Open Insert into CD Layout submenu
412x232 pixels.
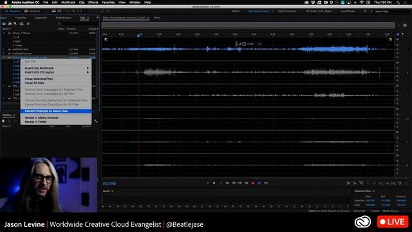(56, 72)
